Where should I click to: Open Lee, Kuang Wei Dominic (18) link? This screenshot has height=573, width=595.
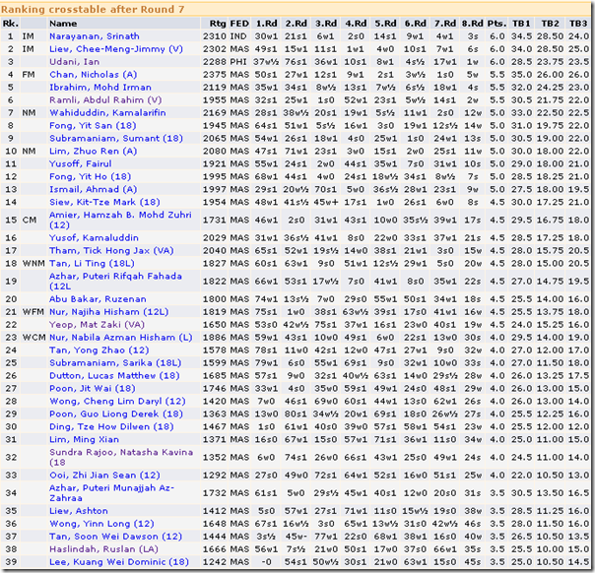119,562
